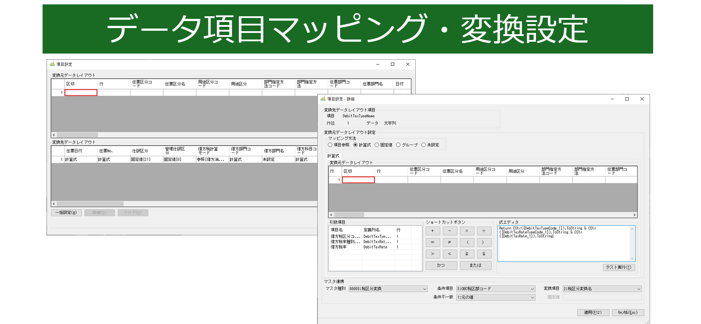Image resolution: width=701 pixels, height=324 pixels.
Task: Click the かつ (AND) shortcut button
Action: 441,266
